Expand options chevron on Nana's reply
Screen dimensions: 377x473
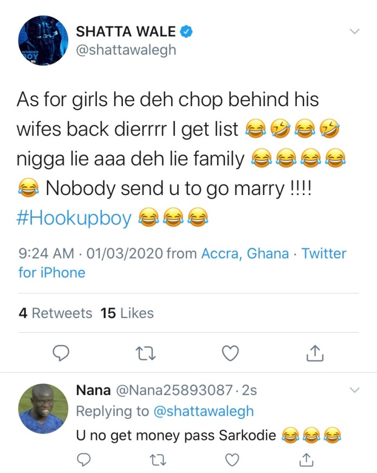(354, 390)
